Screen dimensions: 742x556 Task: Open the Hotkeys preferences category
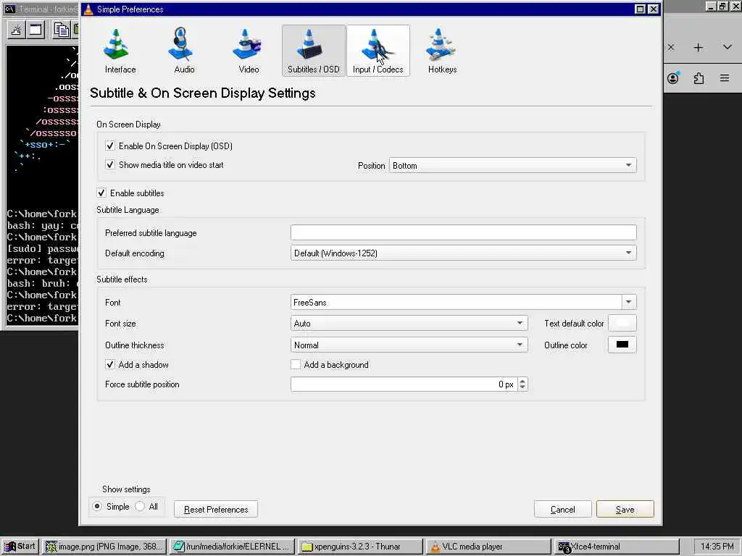pos(443,51)
